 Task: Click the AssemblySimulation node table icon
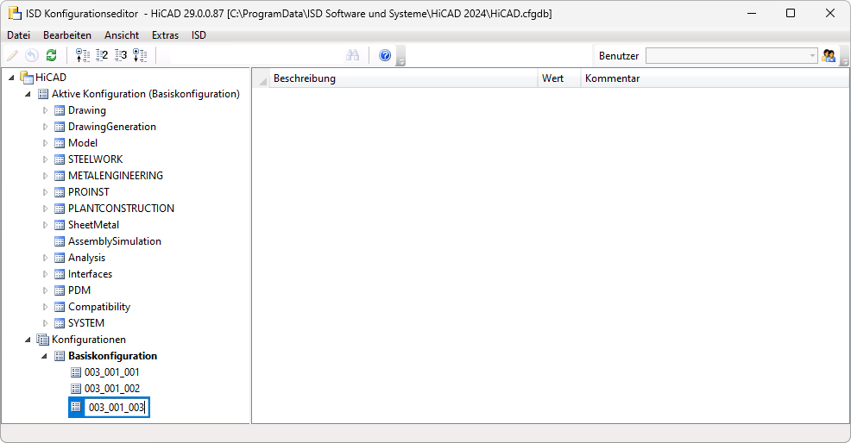click(x=60, y=241)
